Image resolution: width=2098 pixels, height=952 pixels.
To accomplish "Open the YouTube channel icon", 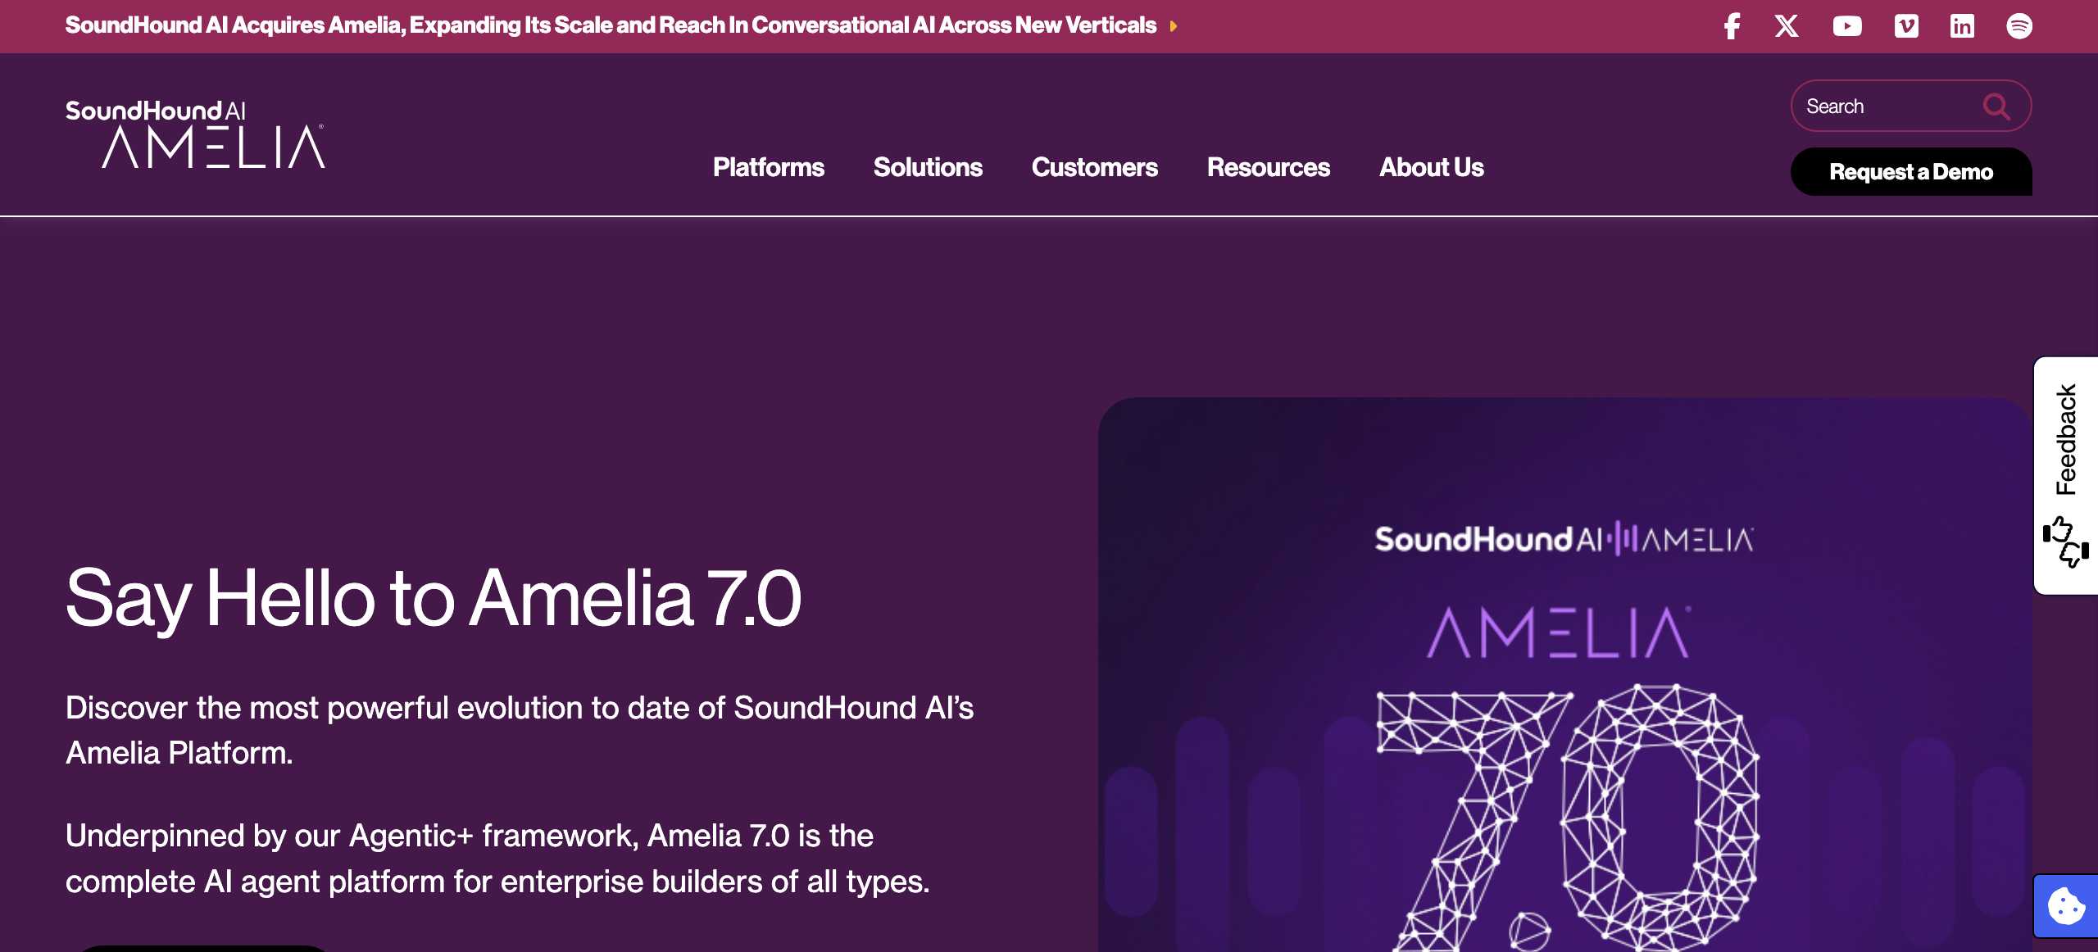I will click(1846, 26).
